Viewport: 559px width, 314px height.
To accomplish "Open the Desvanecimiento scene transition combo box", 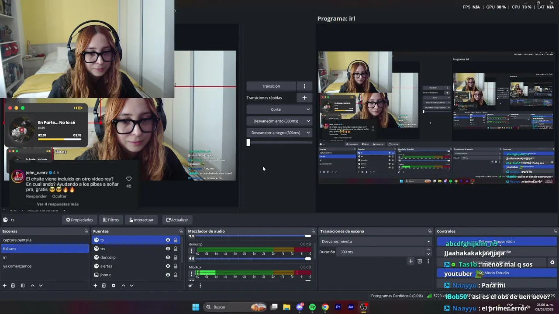I will pyautogui.click(x=376, y=241).
